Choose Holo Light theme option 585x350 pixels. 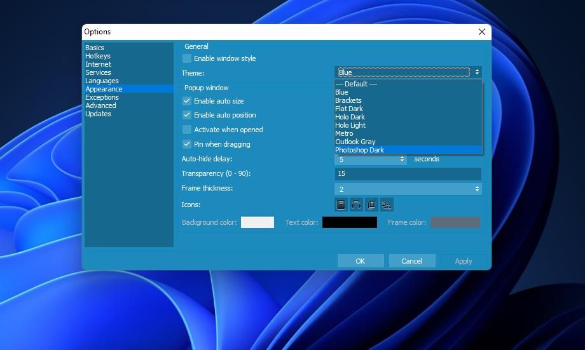coord(408,125)
